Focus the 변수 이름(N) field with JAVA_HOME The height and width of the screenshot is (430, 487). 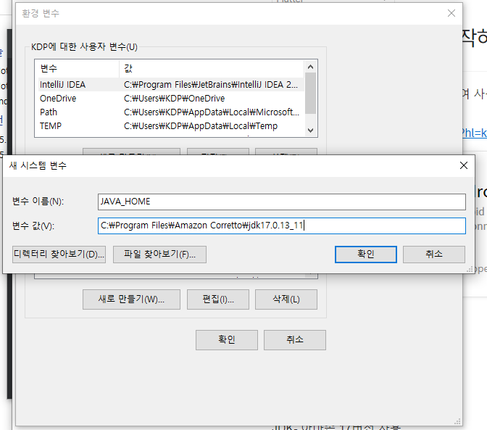tap(281, 202)
